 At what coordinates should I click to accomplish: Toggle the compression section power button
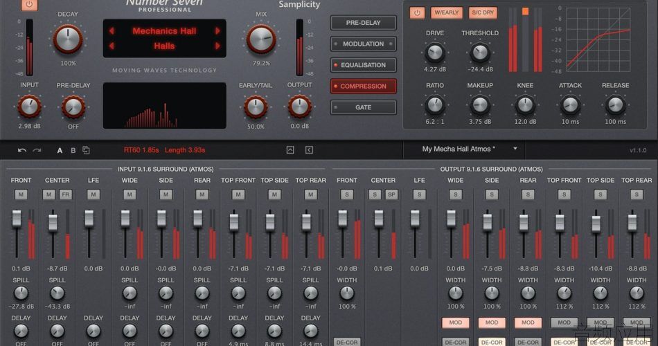[417, 13]
